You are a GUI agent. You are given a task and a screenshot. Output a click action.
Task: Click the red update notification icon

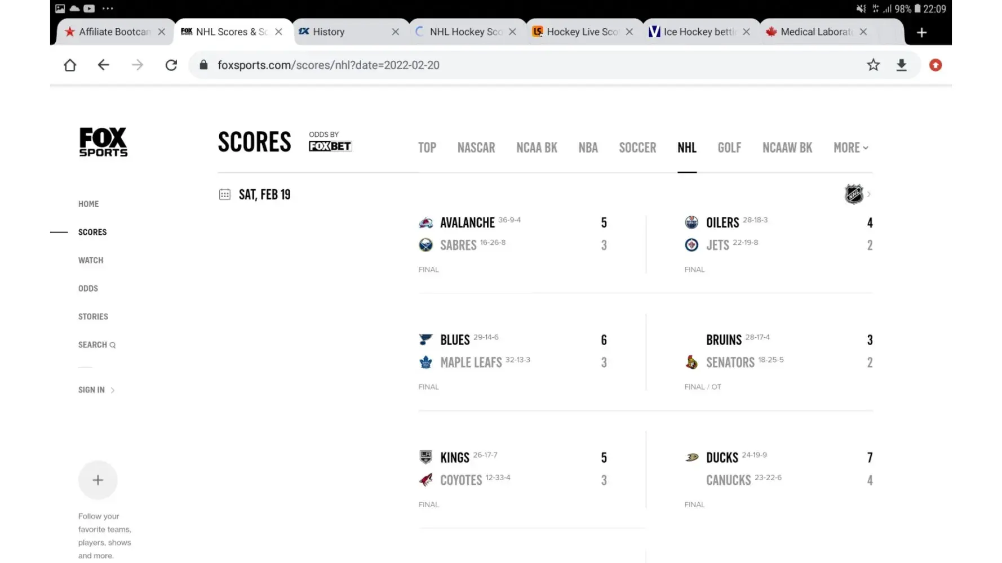[x=936, y=65]
